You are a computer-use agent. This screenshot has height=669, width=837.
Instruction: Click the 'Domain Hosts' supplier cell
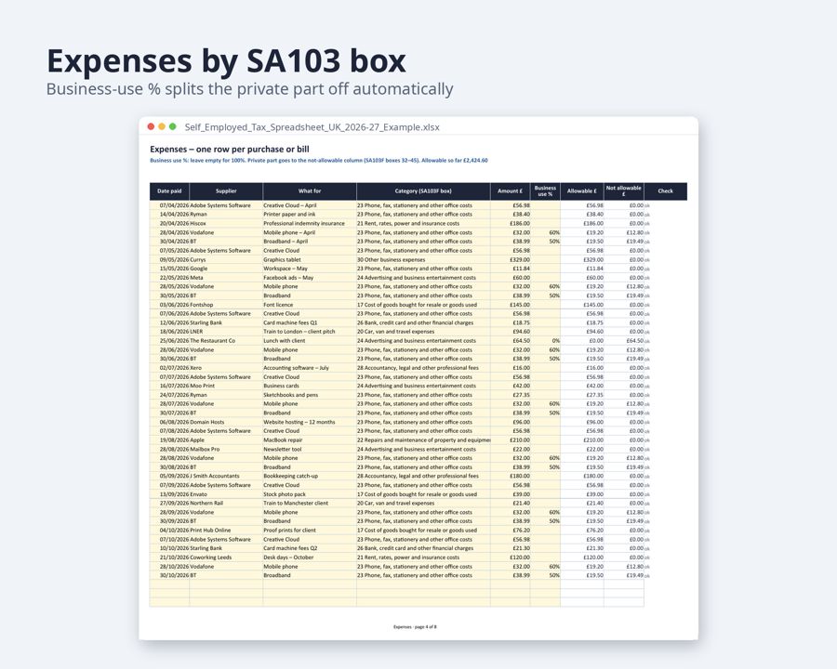[x=226, y=422]
